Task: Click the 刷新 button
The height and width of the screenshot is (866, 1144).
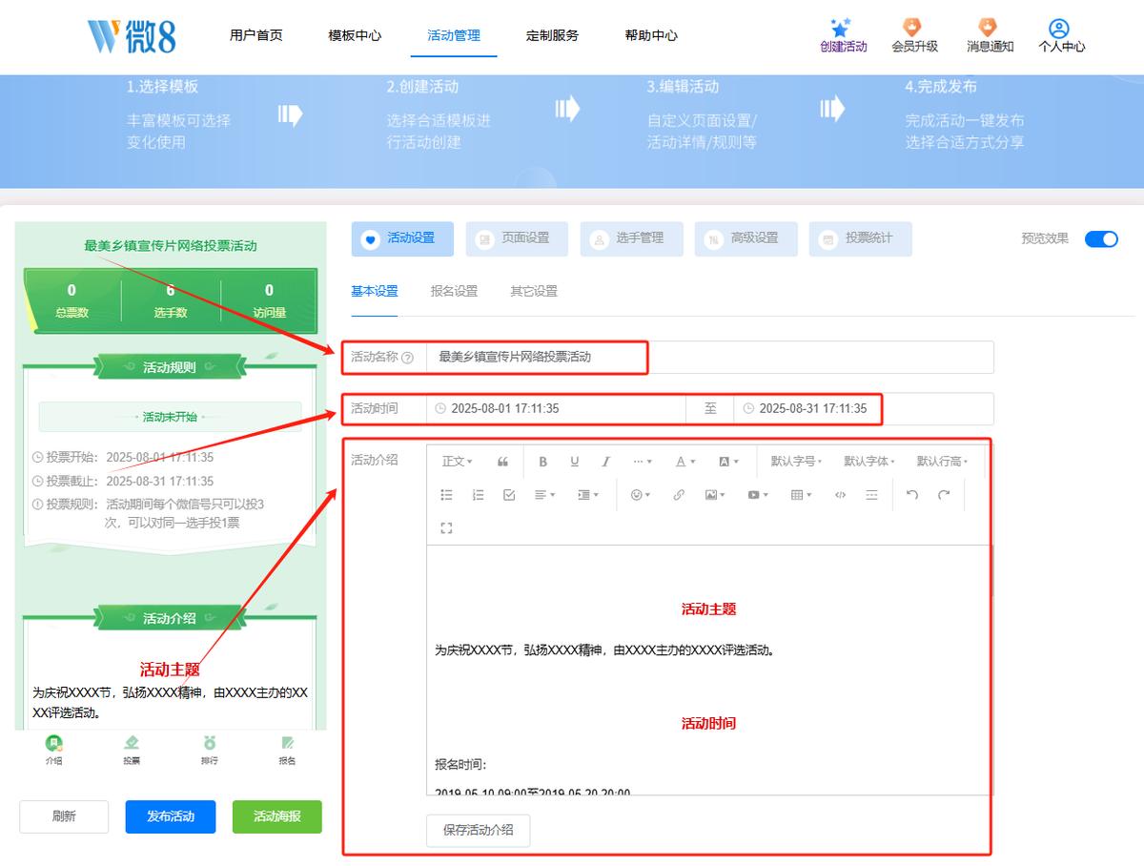Action: (x=64, y=816)
